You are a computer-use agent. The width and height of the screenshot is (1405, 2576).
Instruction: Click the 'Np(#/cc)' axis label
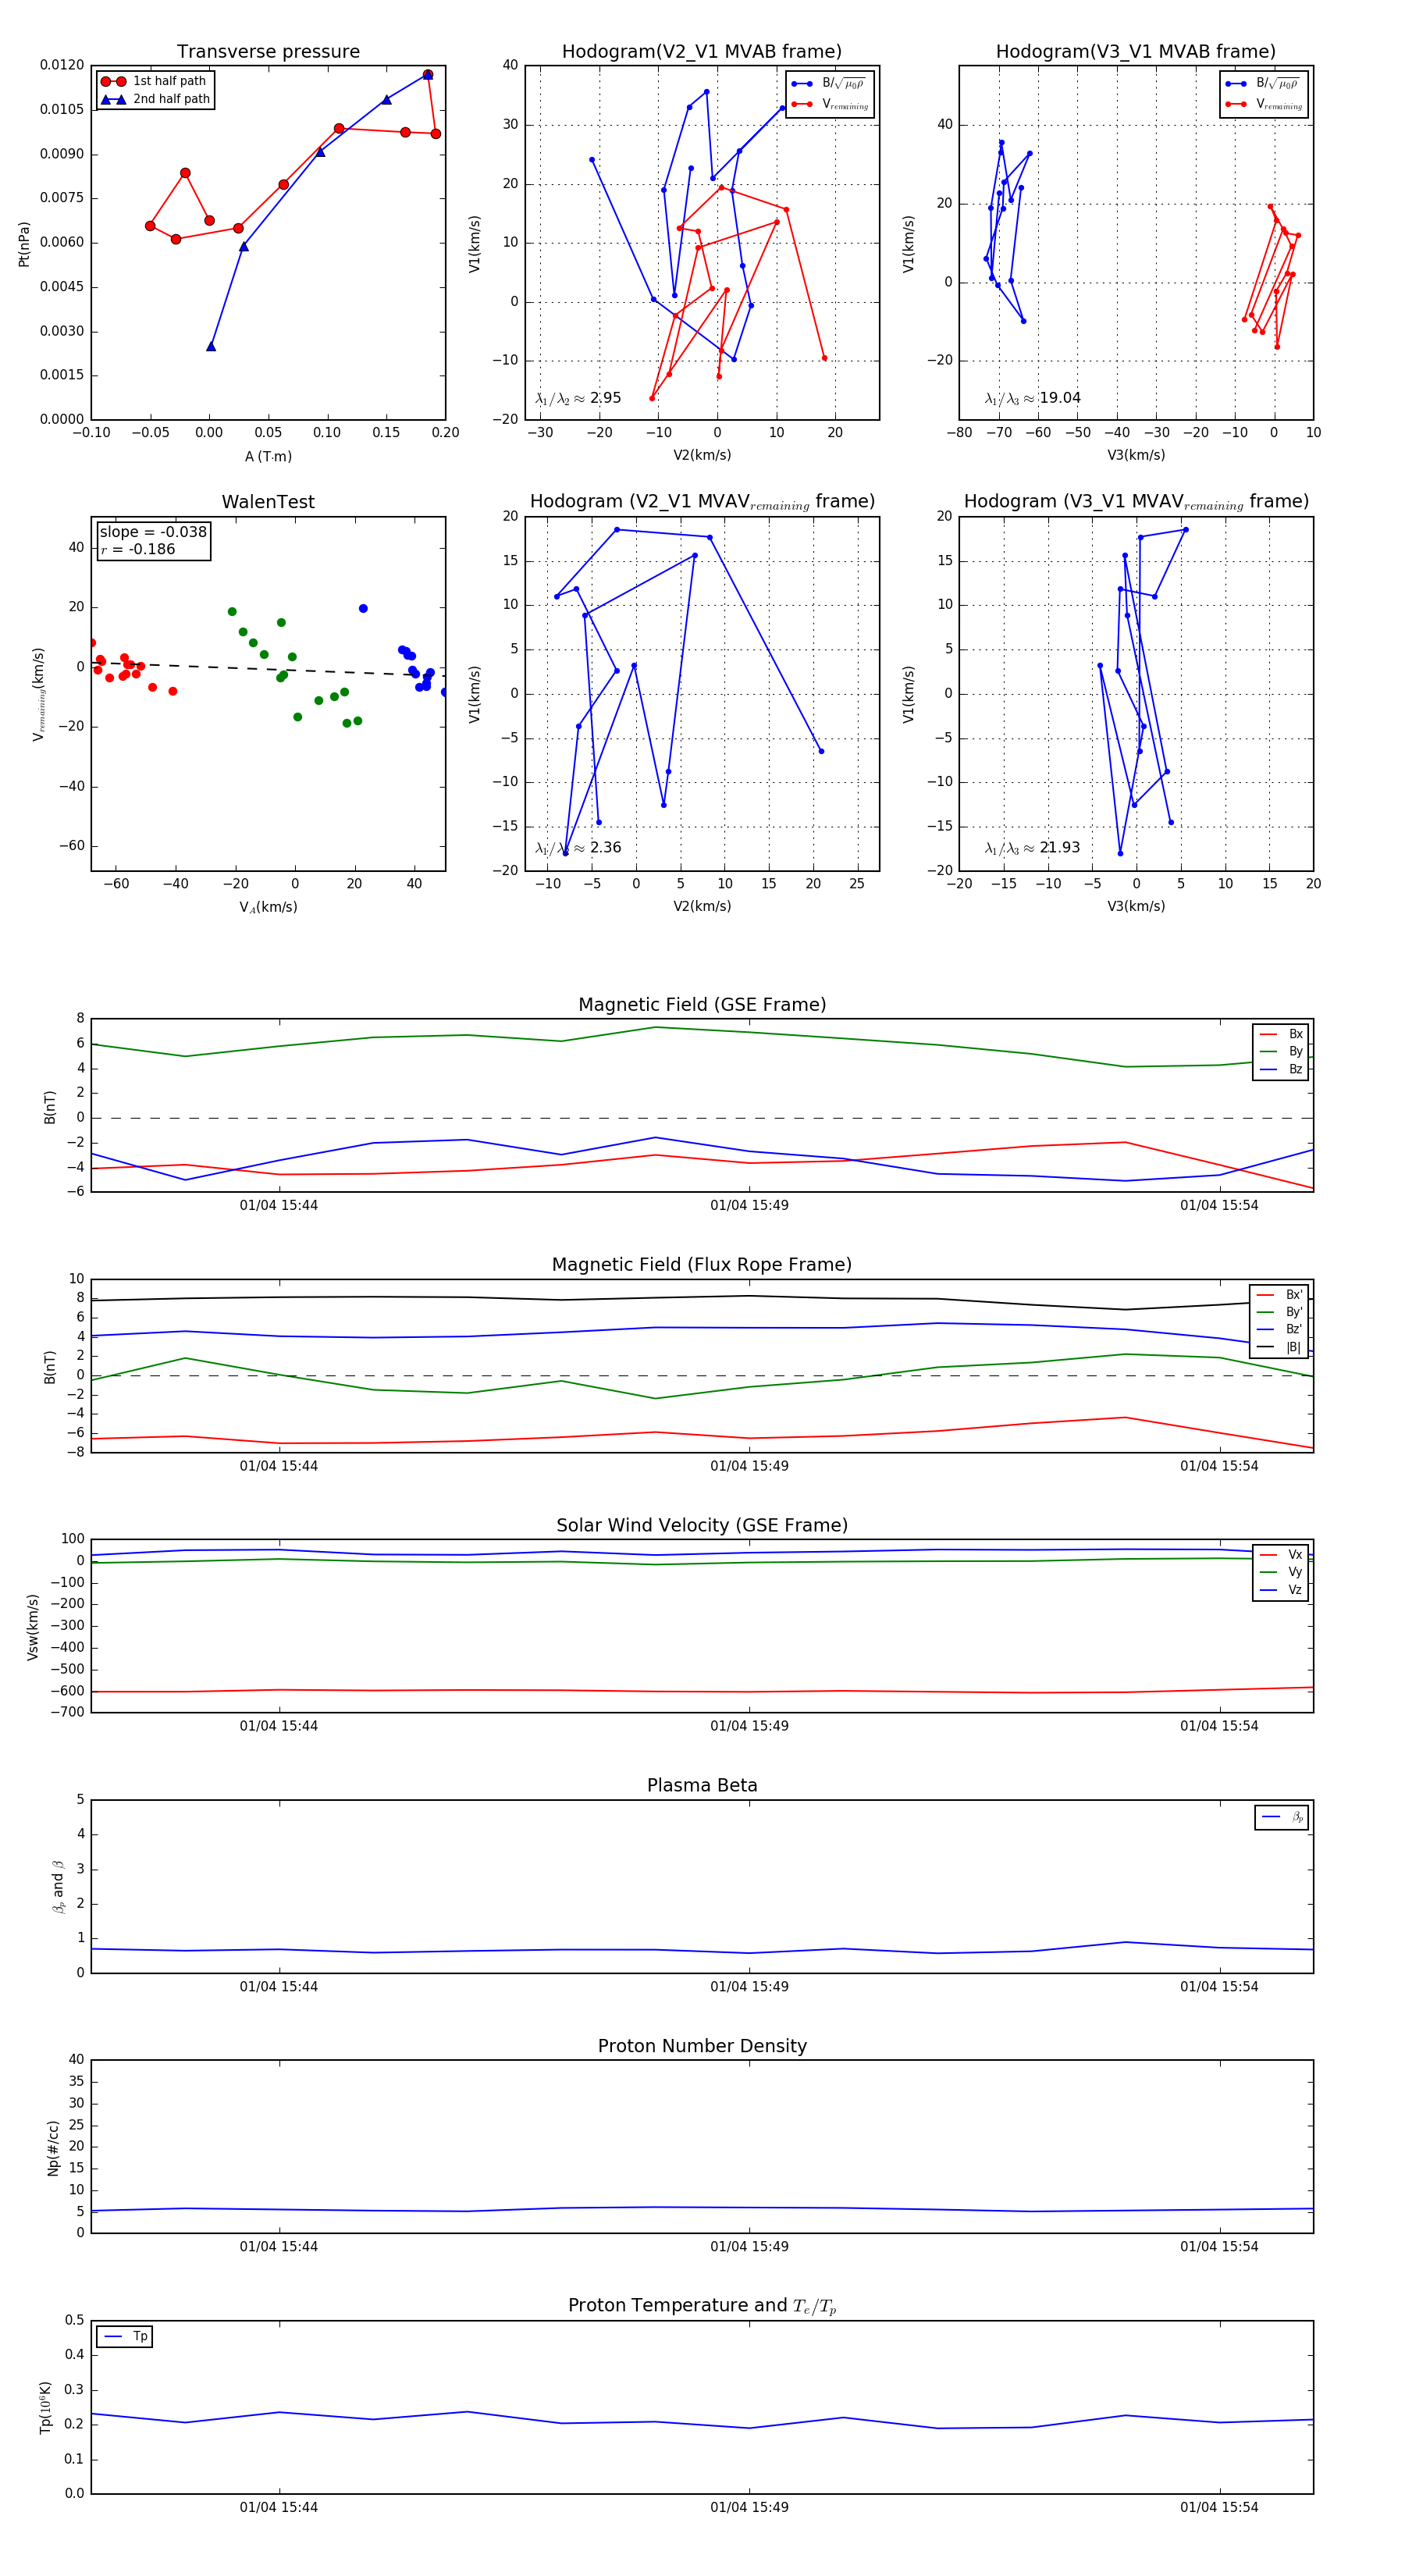tap(53, 2148)
